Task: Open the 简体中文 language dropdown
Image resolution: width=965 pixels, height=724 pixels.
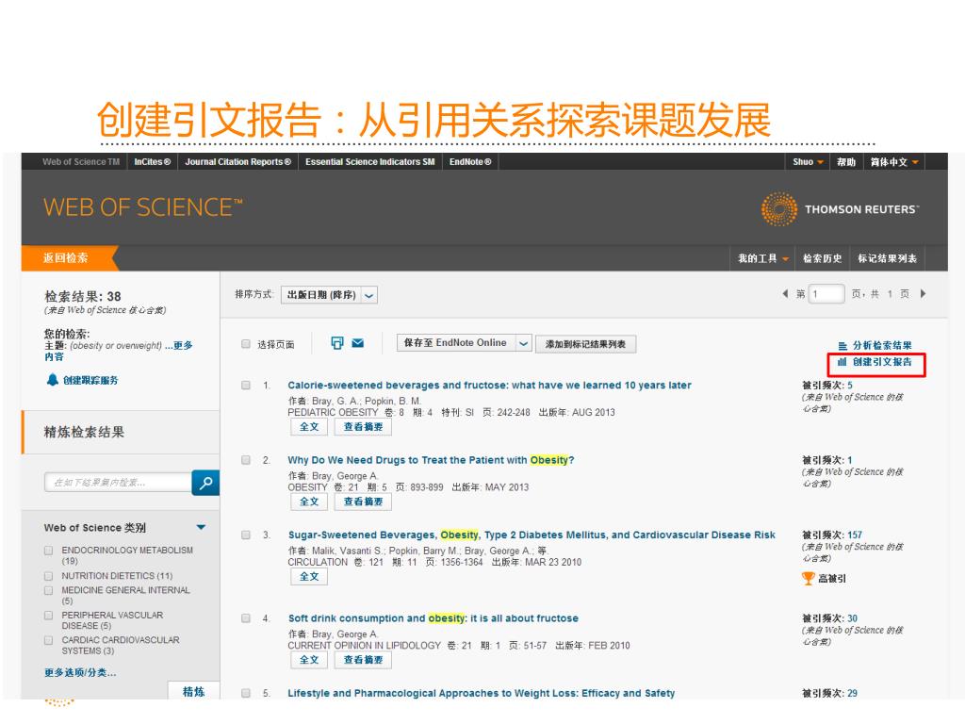Action: tap(894, 162)
